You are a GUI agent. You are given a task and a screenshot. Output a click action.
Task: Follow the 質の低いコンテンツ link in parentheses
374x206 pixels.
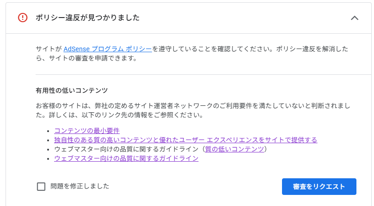tap(234, 149)
